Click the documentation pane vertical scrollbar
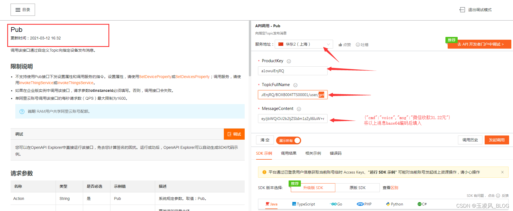This screenshot has width=513, height=211. tap(250, 49)
